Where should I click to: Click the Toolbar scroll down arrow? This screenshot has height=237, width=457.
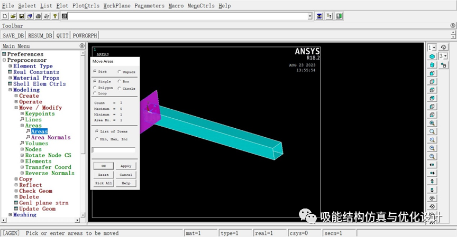pyautogui.click(x=453, y=37)
